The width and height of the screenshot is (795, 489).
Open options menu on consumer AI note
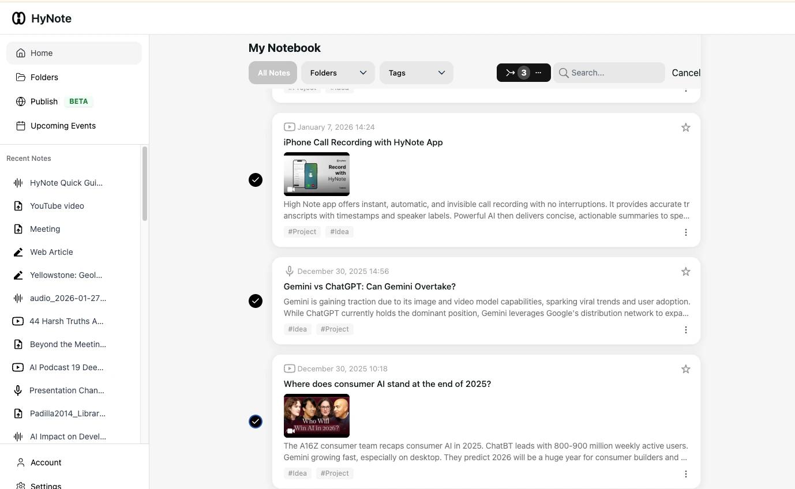click(685, 474)
